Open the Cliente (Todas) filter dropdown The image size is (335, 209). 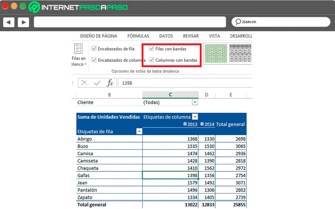[x=195, y=102]
